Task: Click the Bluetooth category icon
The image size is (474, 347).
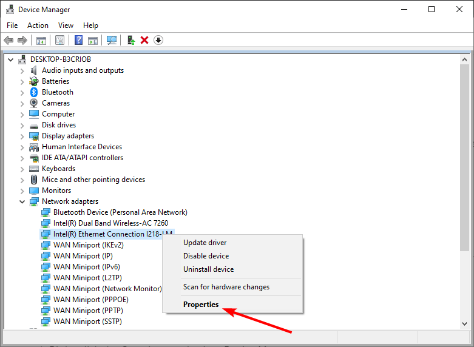Action: (x=34, y=92)
